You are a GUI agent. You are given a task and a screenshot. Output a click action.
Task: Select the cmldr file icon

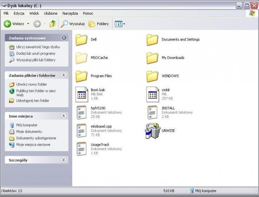point(152,95)
